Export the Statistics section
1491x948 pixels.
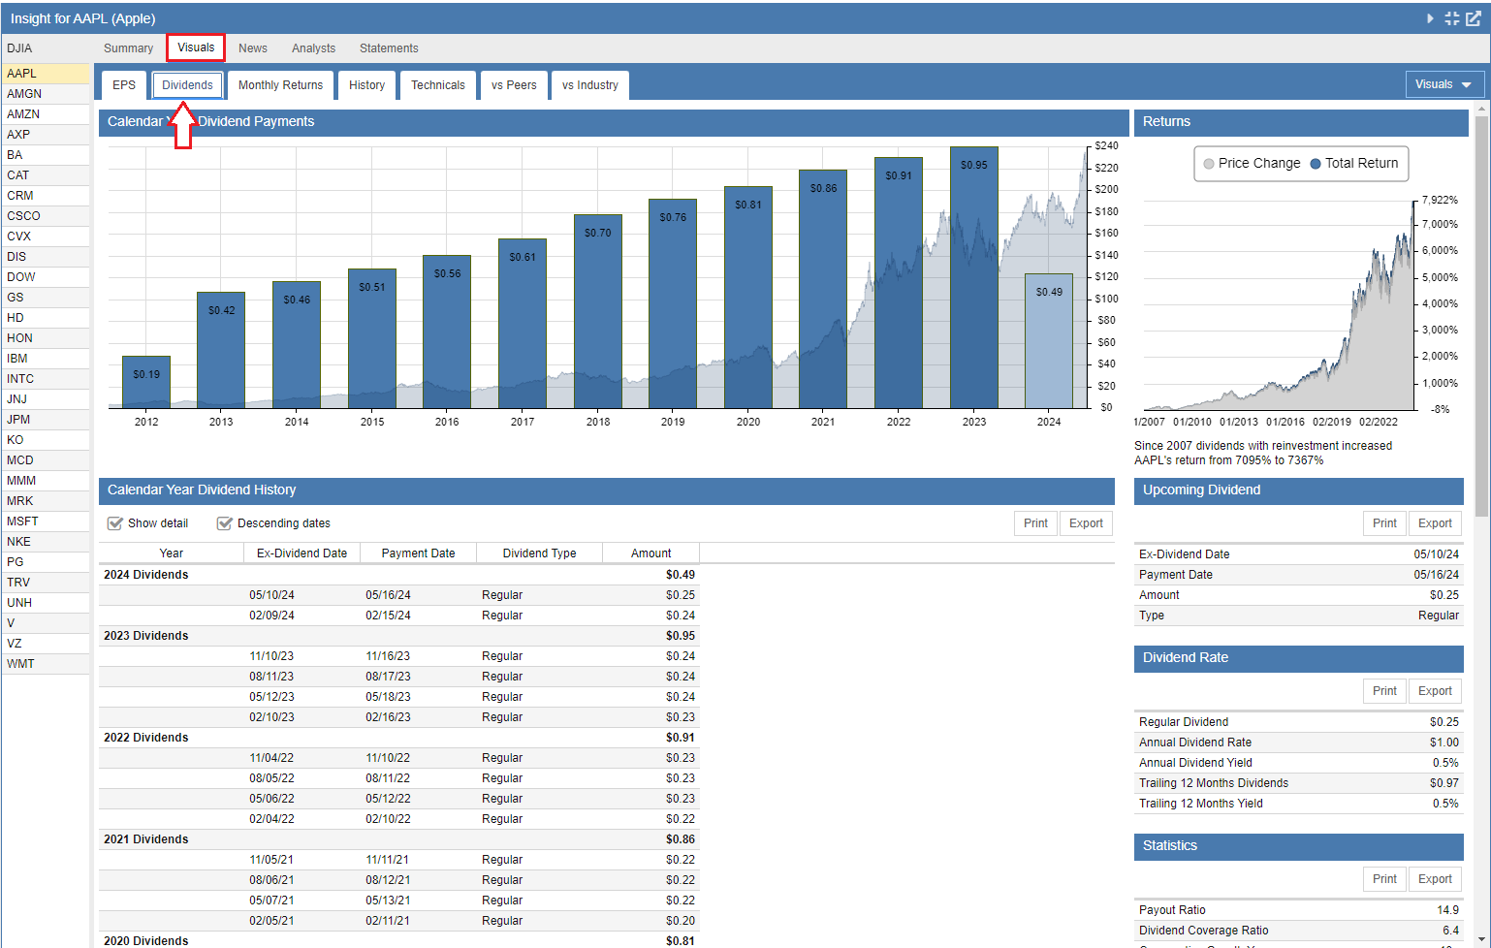pos(1435,879)
